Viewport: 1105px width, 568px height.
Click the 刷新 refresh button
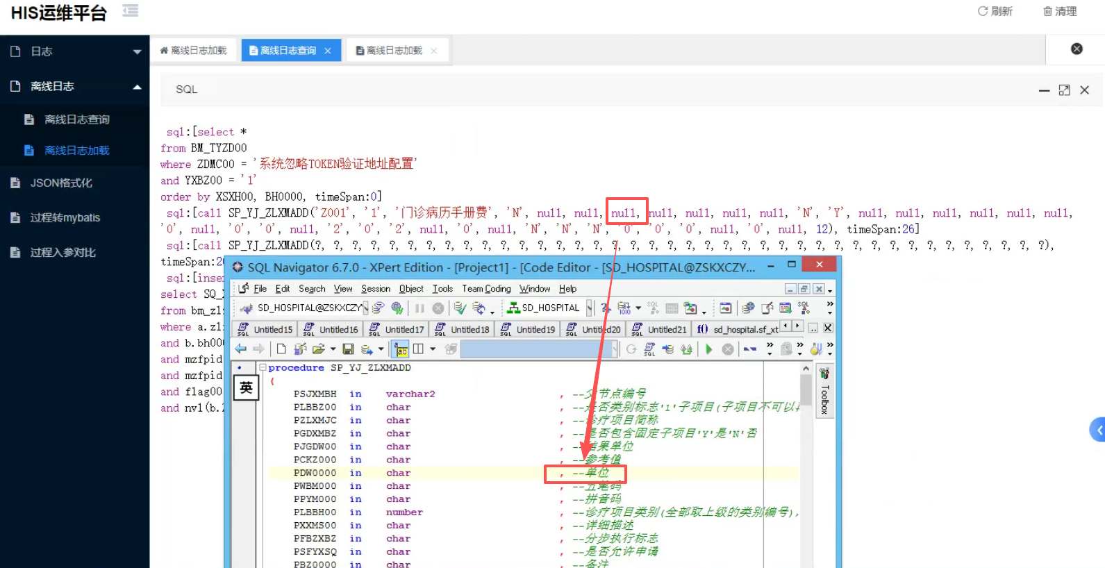[995, 11]
